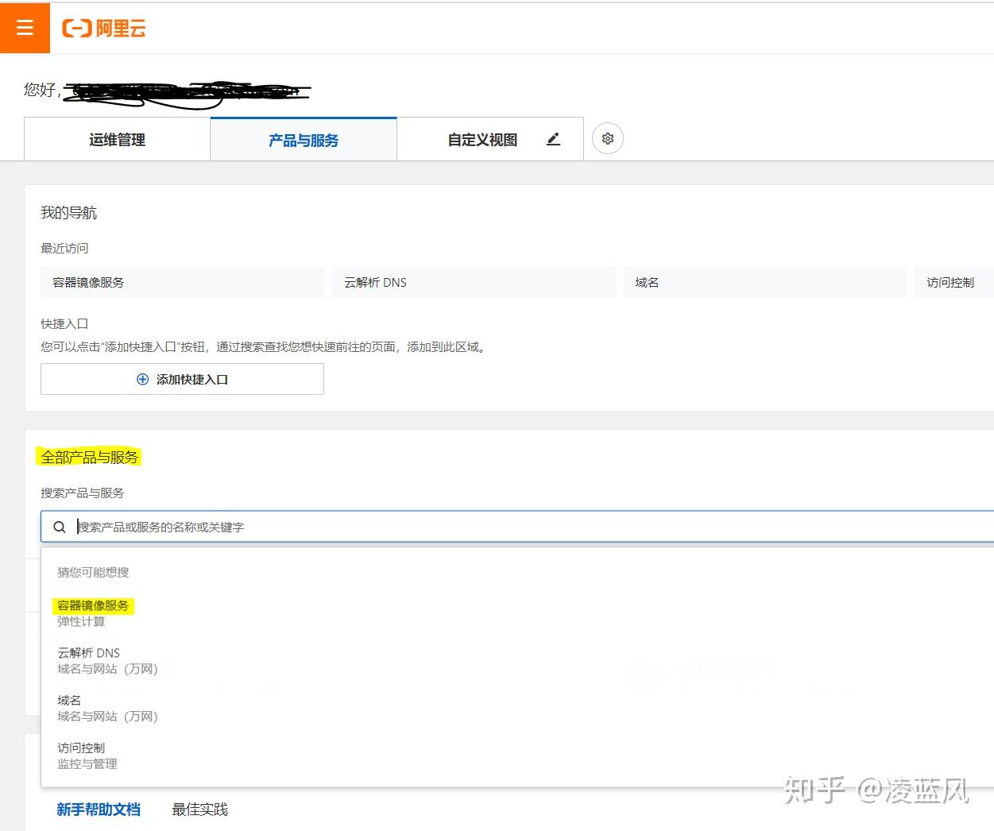Select 访问控制 from search suggestions
This screenshot has height=831, width=994.
point(80,747)
